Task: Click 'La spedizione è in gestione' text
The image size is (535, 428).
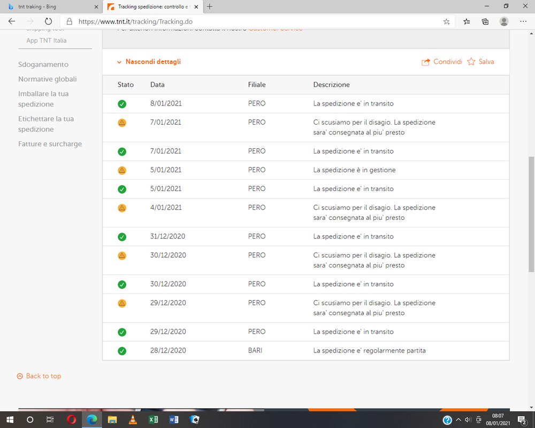Action: [354, 170]
